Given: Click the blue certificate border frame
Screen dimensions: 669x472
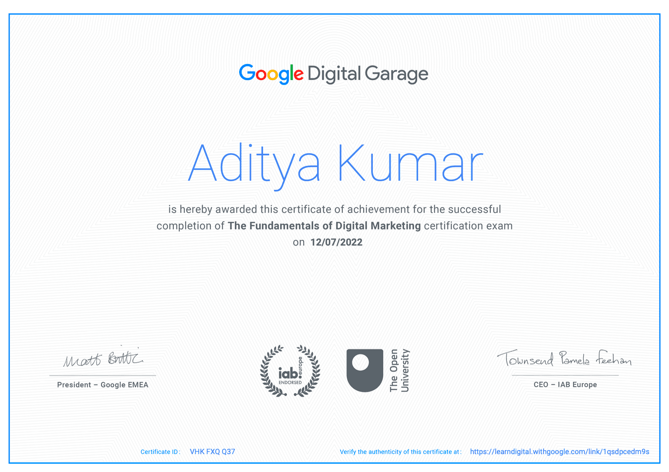Looking at the screenshot, I should pyautogui.click(x=334, y=14).
